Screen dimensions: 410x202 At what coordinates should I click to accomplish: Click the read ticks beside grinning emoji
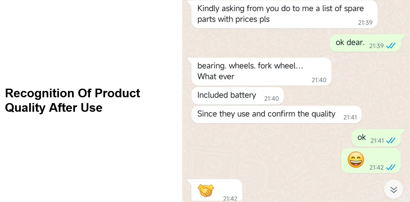pyautogui.click(x=391, y=167)
